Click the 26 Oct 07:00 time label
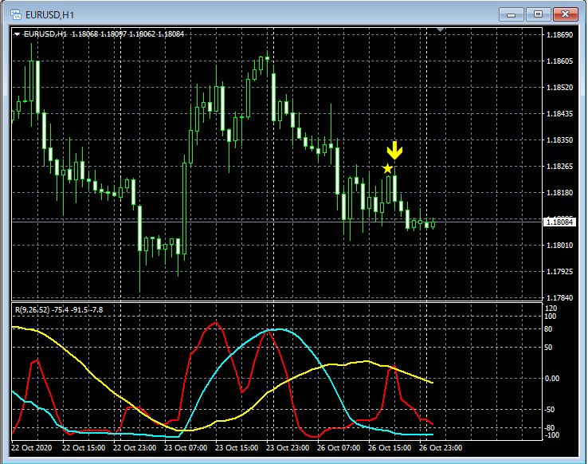588x464 pixels. (x=339, y=448)
